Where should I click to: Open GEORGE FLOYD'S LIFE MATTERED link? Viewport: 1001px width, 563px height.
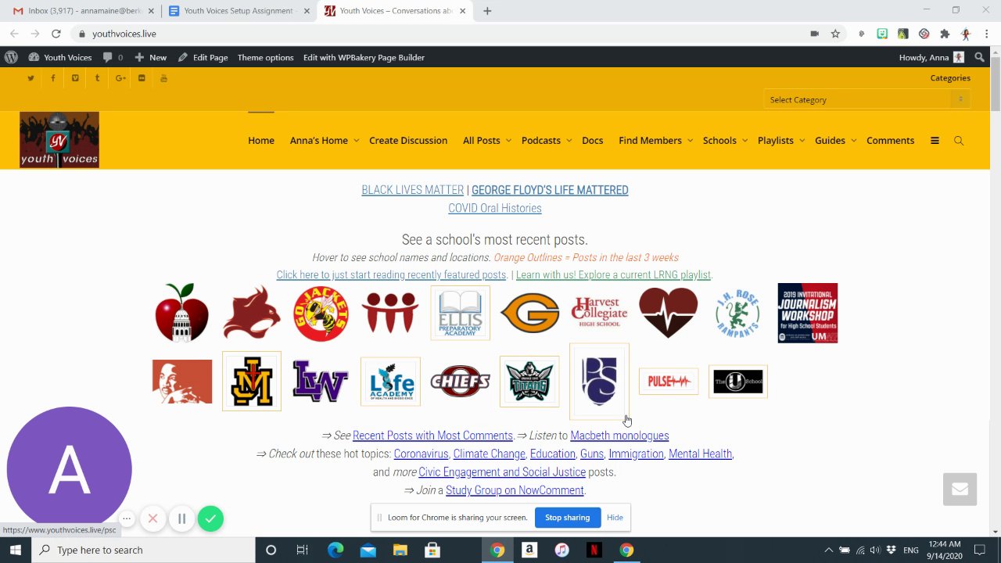[x=550, y=190]
